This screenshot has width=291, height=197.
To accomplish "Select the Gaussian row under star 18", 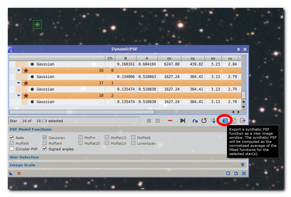I will coord(125,102).
